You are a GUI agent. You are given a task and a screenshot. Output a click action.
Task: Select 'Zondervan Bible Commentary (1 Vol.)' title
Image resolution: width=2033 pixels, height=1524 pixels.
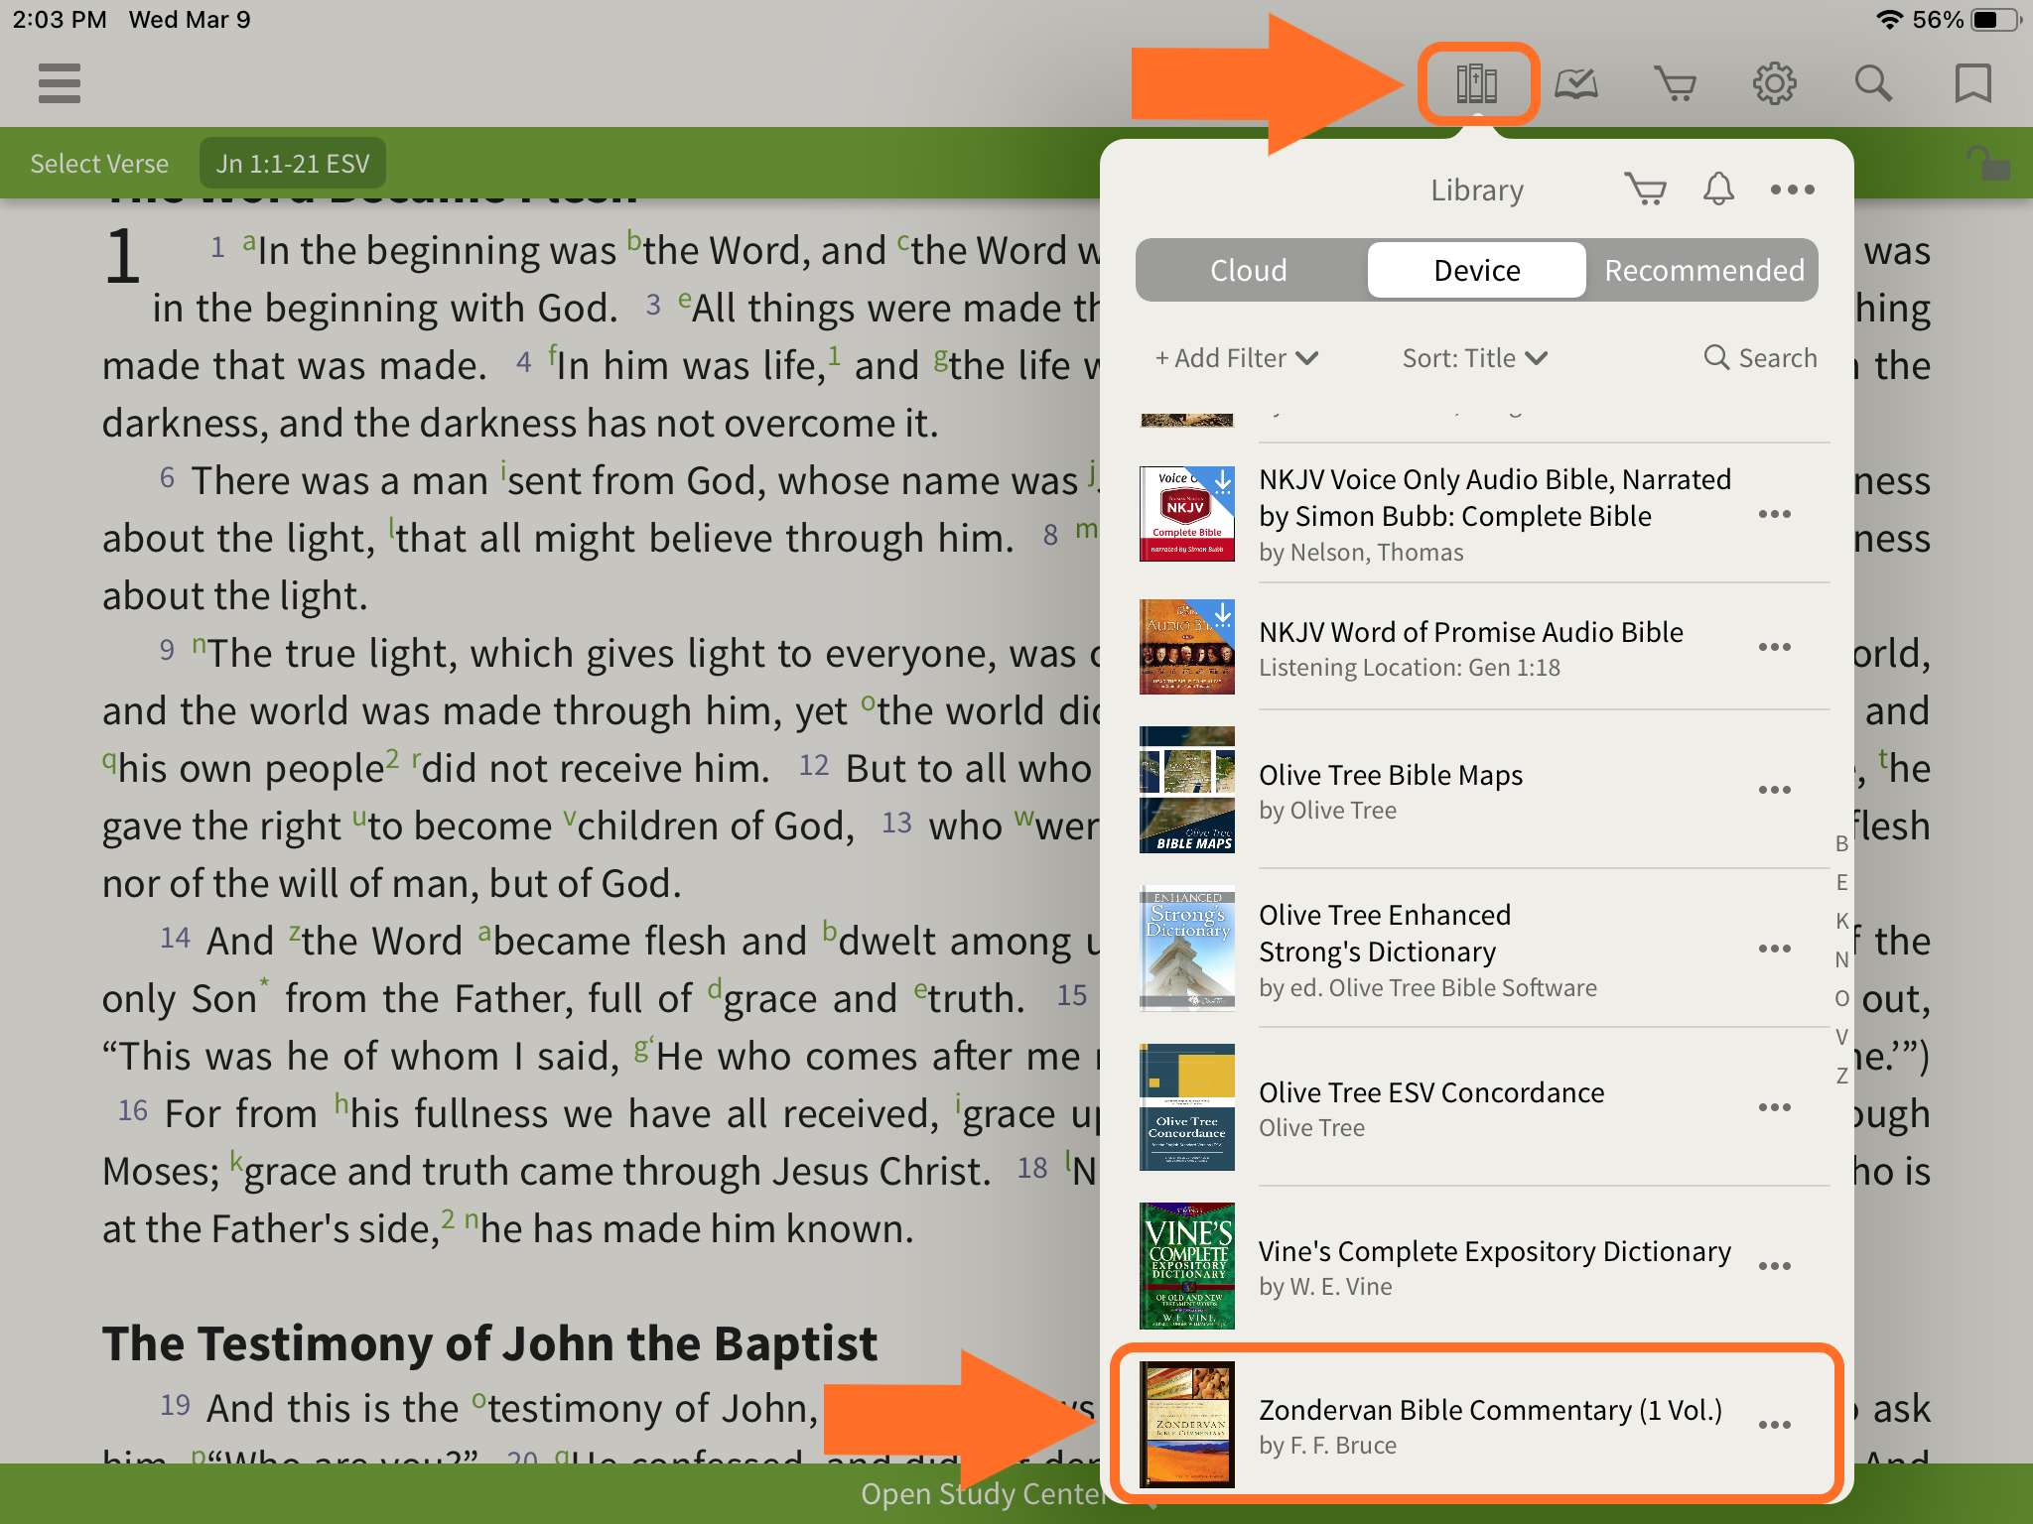tap(1491, 1410)
